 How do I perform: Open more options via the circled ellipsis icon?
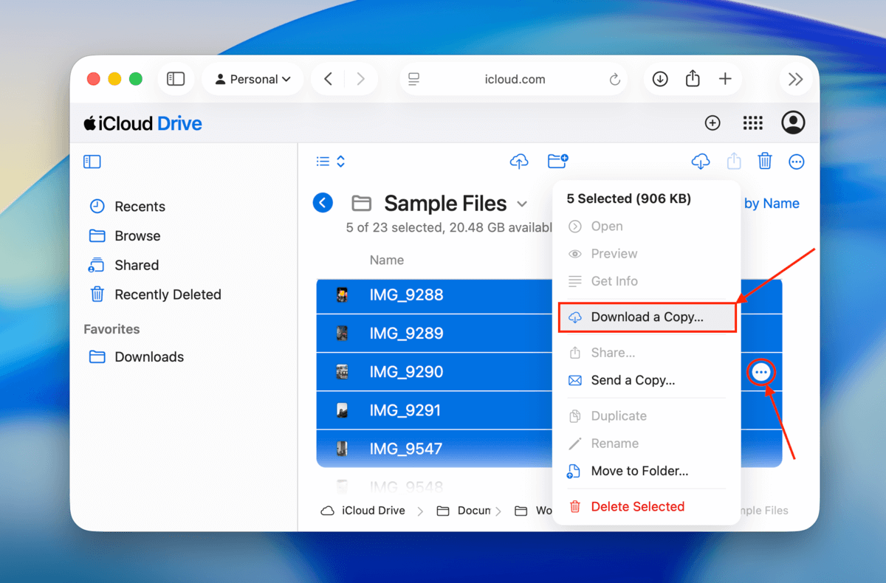pyautogui.click(x=760, y=372)
